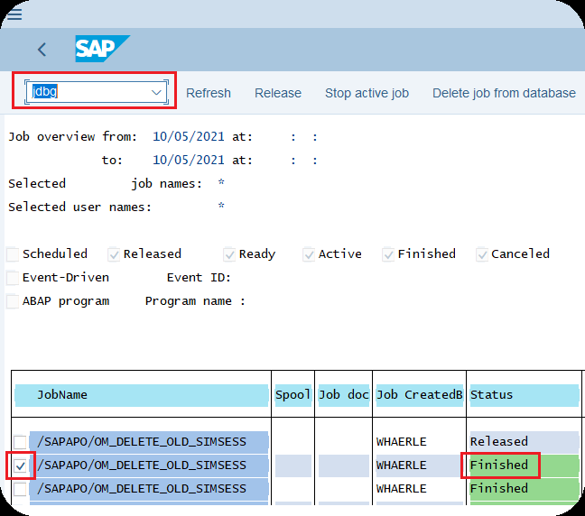
Task: Toggle the Finished checkbox
Action: (388, 254)
